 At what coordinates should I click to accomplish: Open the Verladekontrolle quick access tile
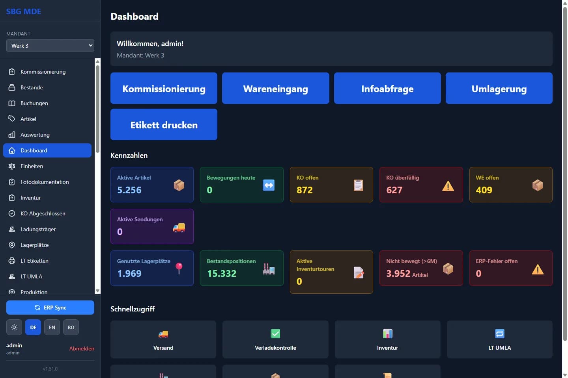[x=275, y=339]
